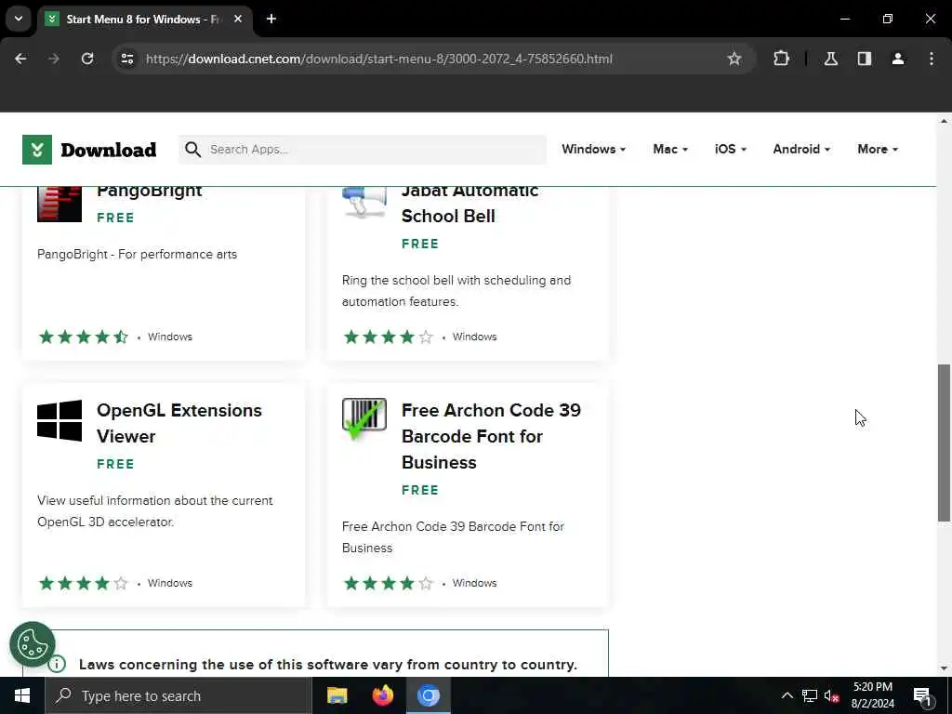
Task: Click the Archon barcode font icon
Action: click(364, 419)
